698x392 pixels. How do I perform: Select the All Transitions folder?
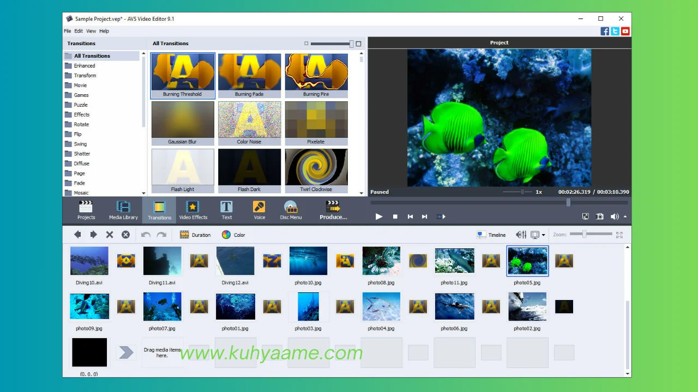[102, 56]
